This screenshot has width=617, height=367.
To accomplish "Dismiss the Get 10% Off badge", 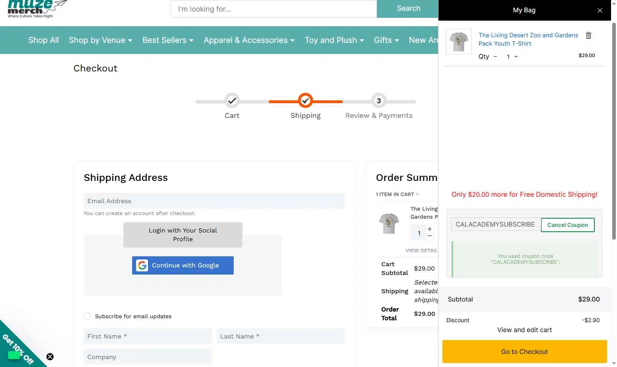I will [50, 357].
